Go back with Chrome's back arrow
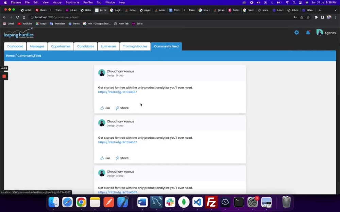 pyautogui.click(x=4, y=17)
